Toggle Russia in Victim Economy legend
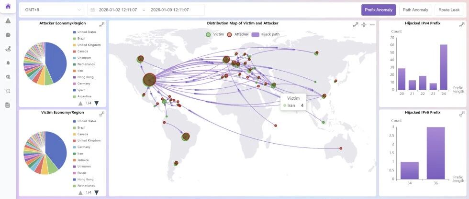Screen dimensions: 469x199 tap(79, 173)
